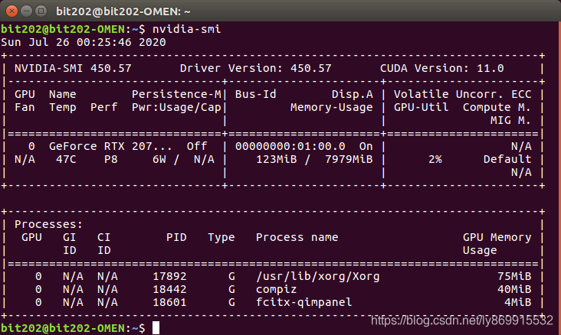Click PID 18601

(169, 303)
